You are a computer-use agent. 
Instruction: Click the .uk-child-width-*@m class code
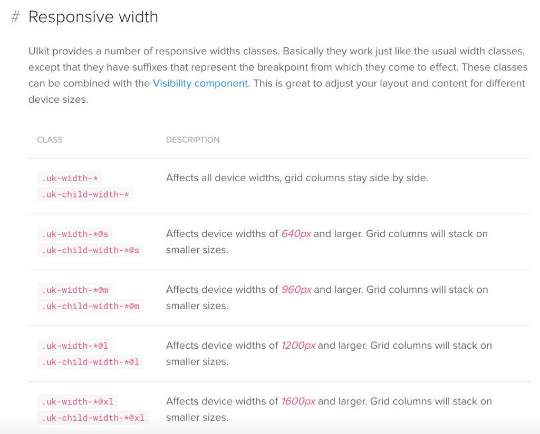[90, 306]
